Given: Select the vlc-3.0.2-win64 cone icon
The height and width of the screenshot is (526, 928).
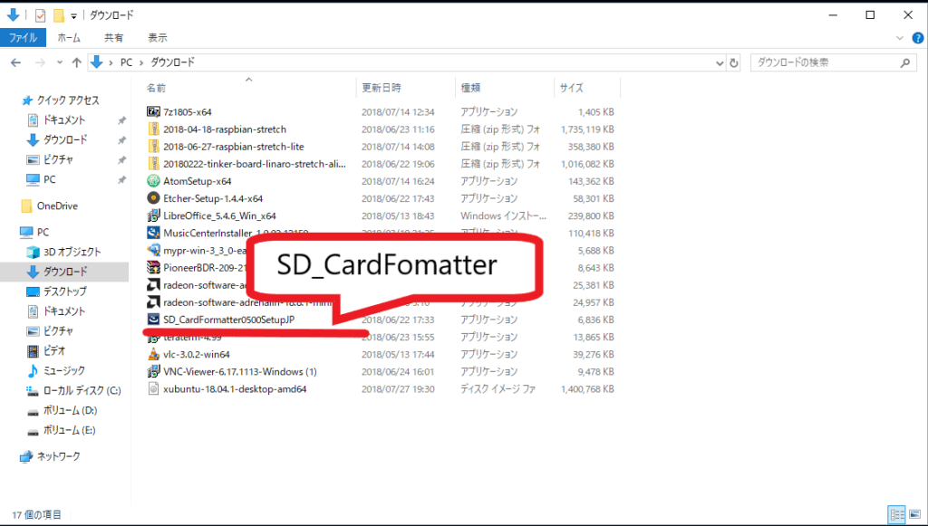Looking at the screenshot, I should pos(153,354).
